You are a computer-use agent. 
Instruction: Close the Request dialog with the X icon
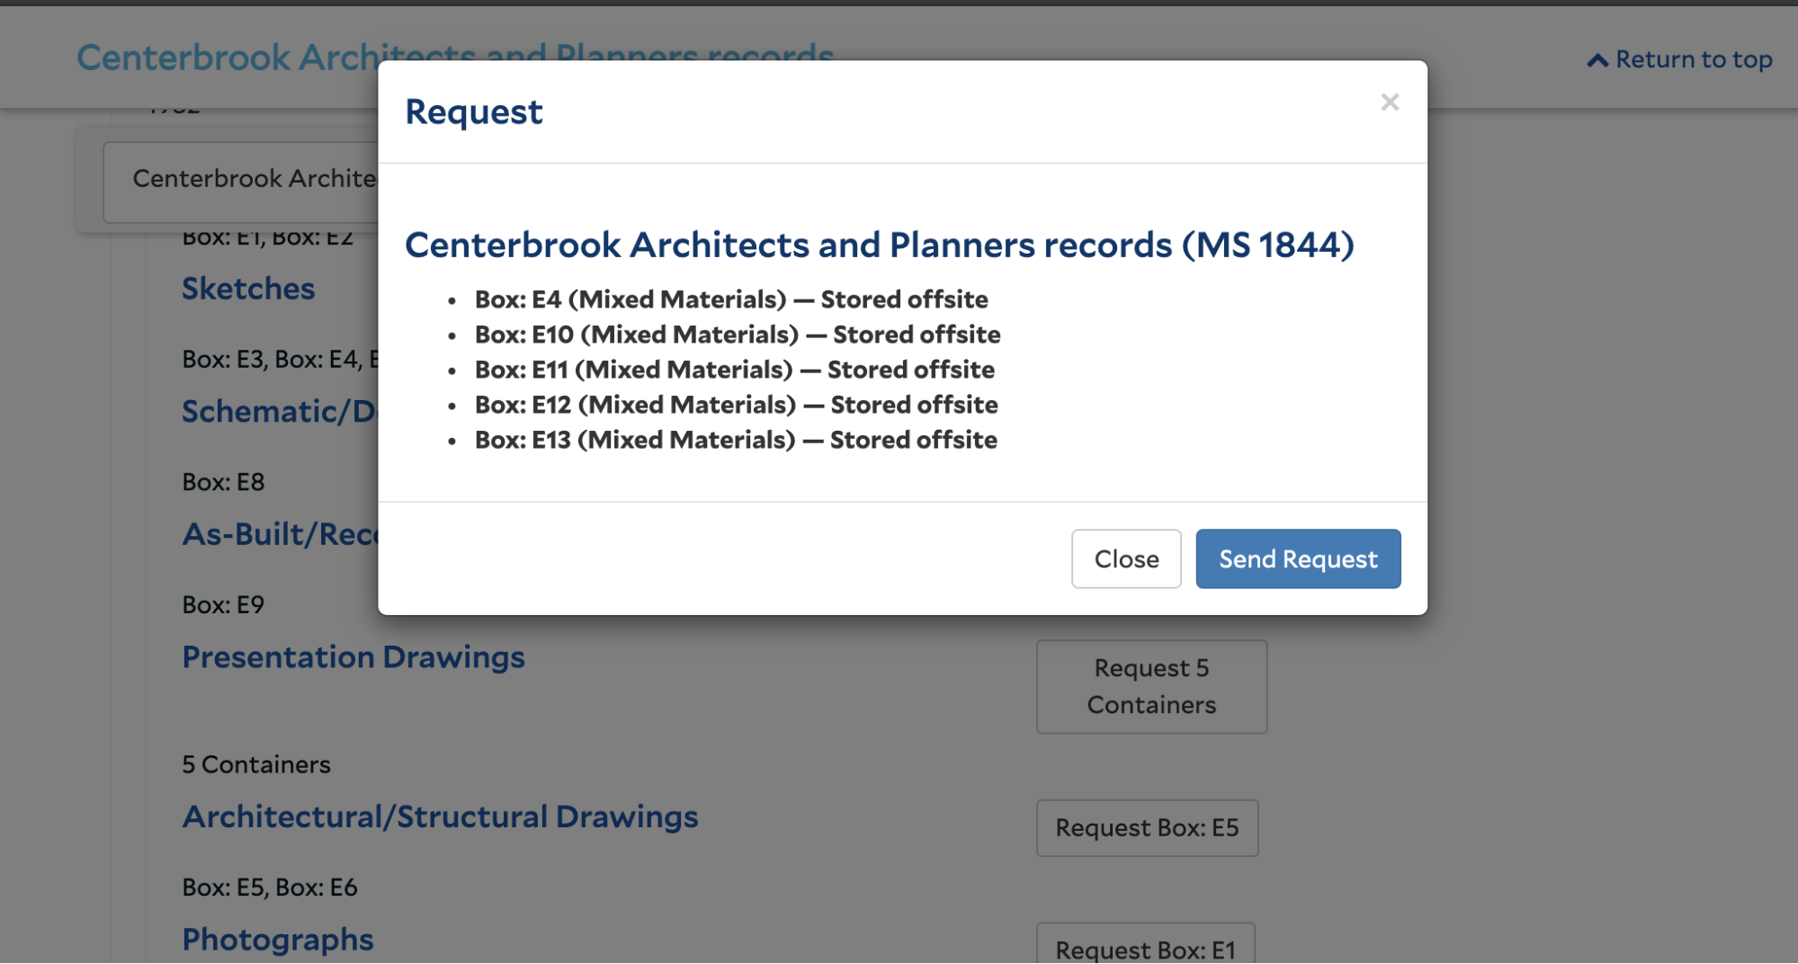[x=1390, y=103]
